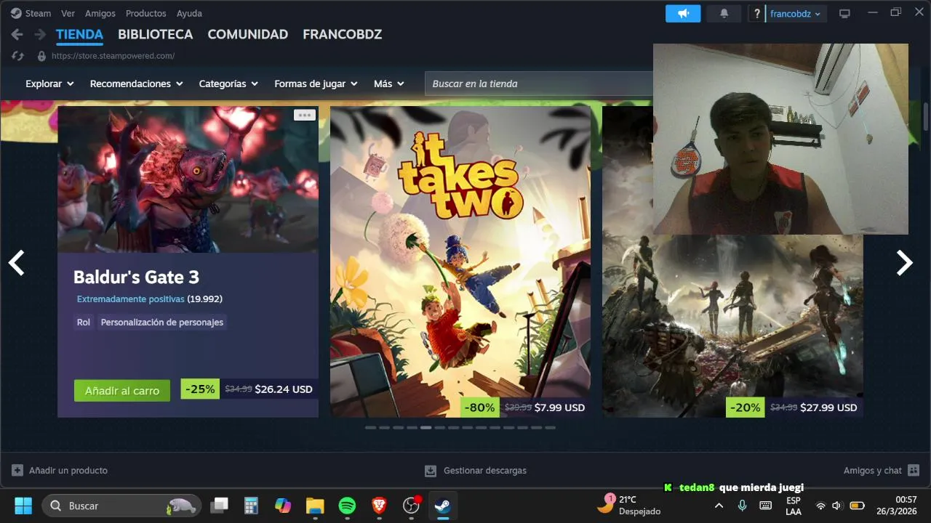Viewport: 931px width, 523px height.
Task: Launch the Calculator from the taskbar
Action: pyautogui.click(x=251, y=506)
